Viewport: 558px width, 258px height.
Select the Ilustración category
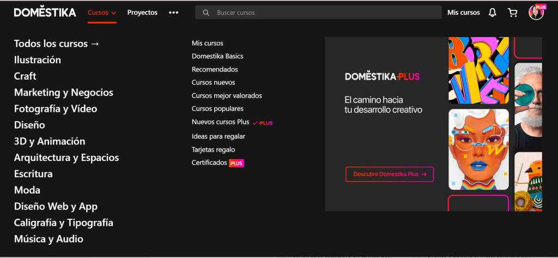pos(38,60)
